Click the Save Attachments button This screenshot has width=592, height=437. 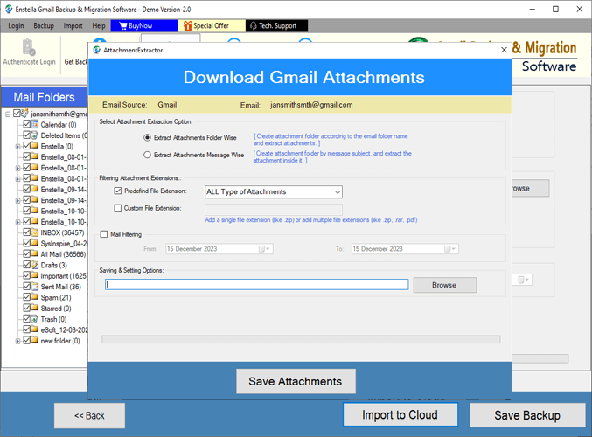(296, 381)
